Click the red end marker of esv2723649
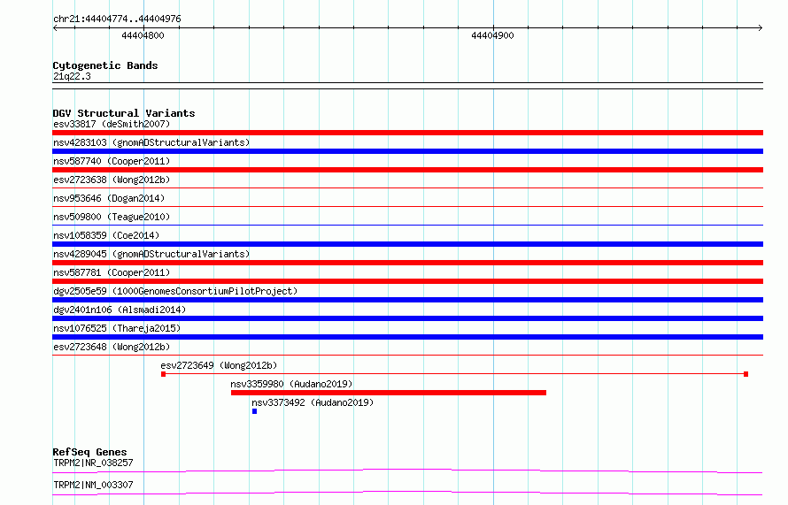788x505 pixels. pos(746,374)
